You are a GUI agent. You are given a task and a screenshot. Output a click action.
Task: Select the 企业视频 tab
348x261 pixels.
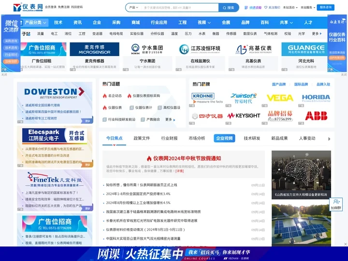tap(224, 138)
